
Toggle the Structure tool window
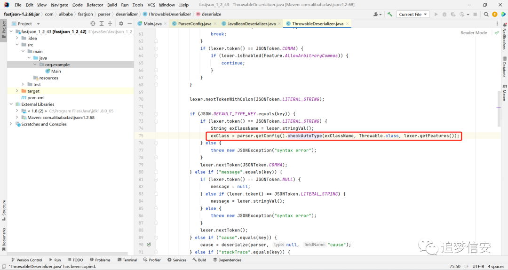coord(4,210)
